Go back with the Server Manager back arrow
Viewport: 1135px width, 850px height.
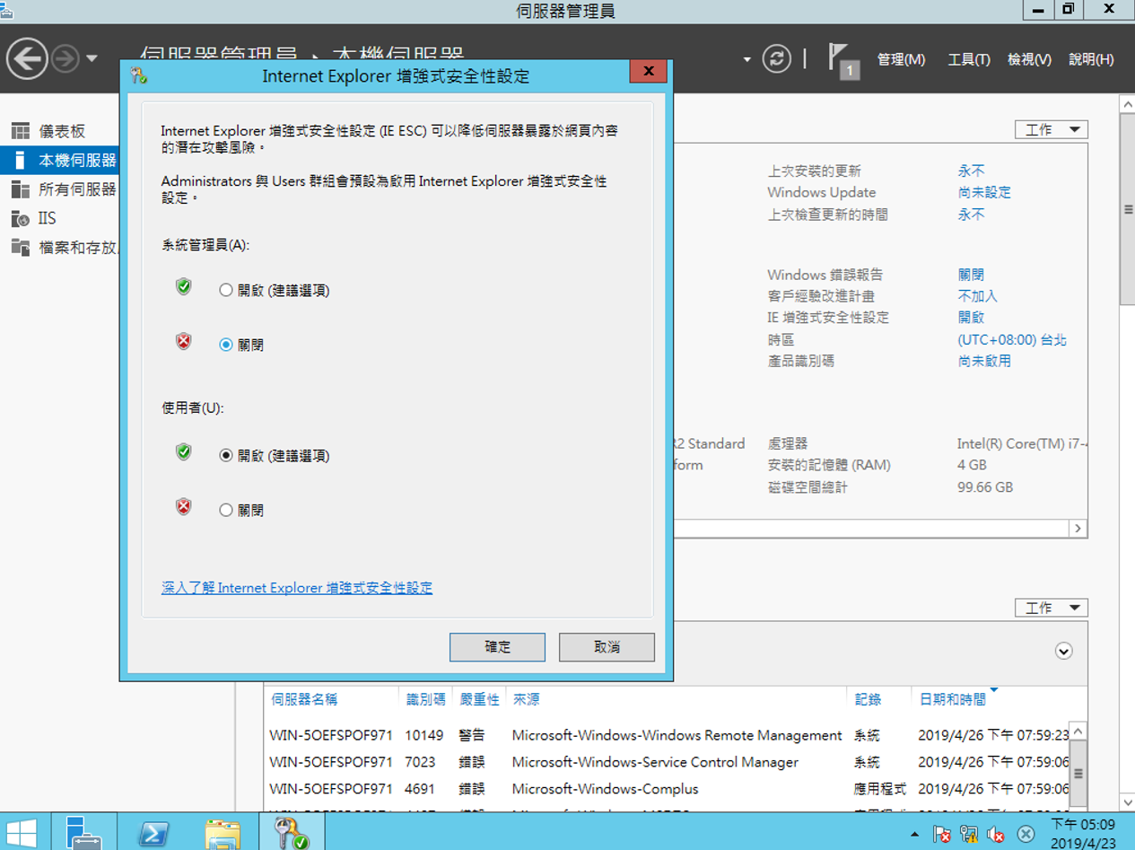(27, 60)
